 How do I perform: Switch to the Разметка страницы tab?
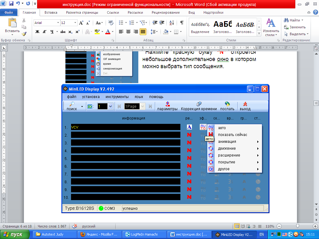82,12
